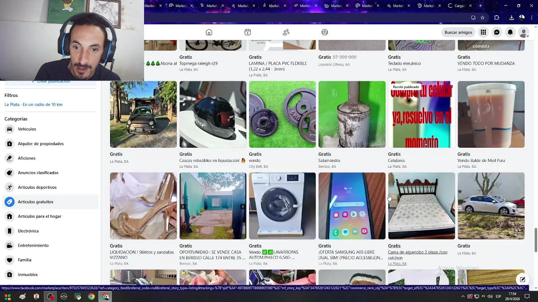Open the golden stiletto sandals photo

[x=143, y=206]
